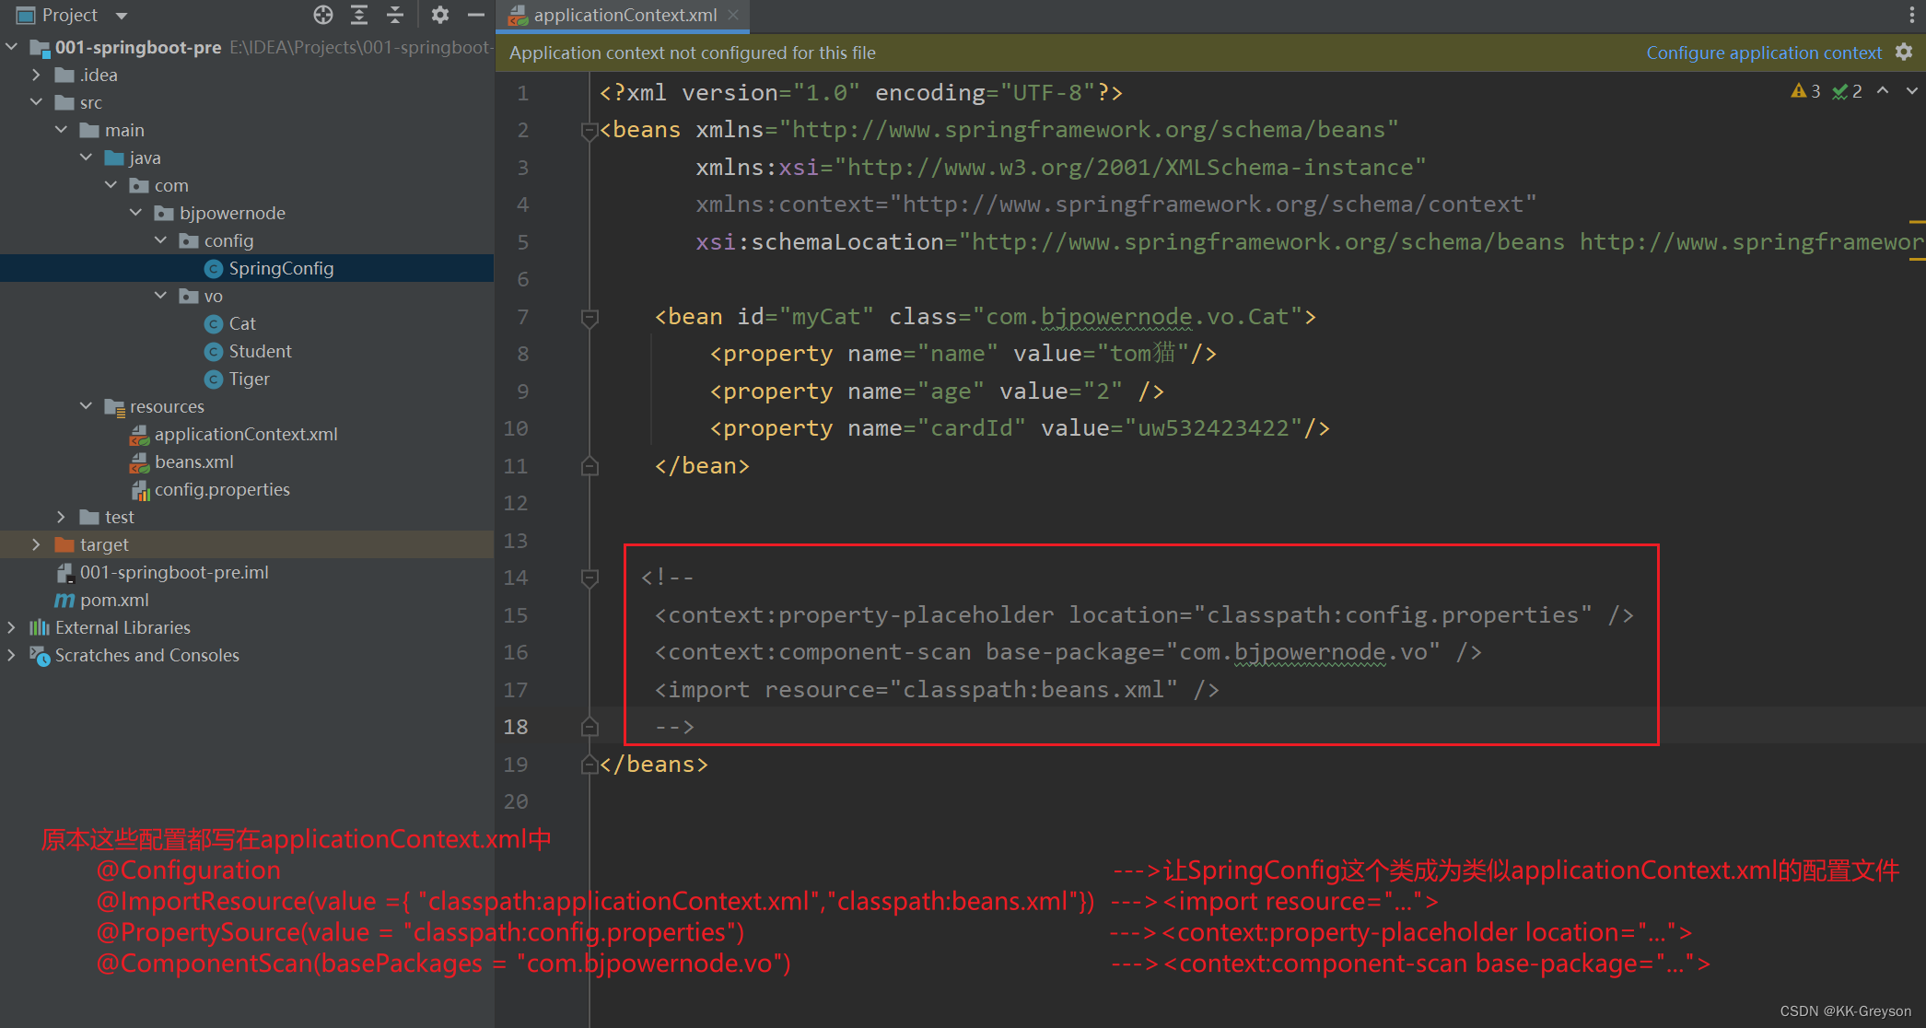1926x1028 pixels.
Task: Open Project panel settings gear
Action: [440, 15]
